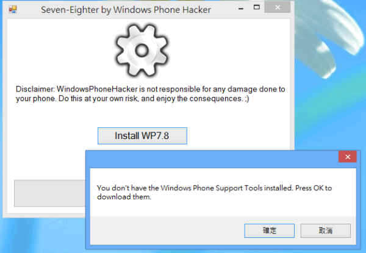Screen dimensions: 366x253
Task: Click the empty progress bar in main window
Action: (x=50, y=193)
